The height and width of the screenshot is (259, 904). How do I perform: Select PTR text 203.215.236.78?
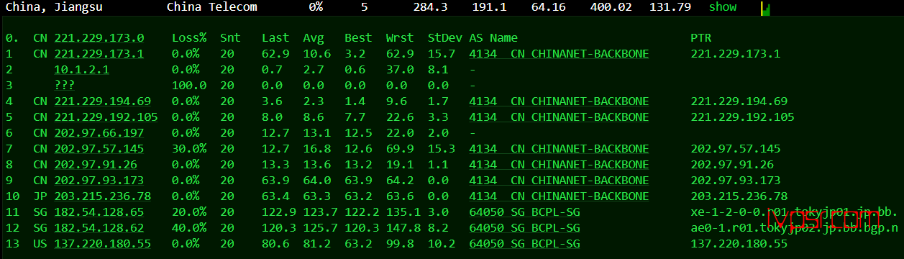tap(739, 196)
